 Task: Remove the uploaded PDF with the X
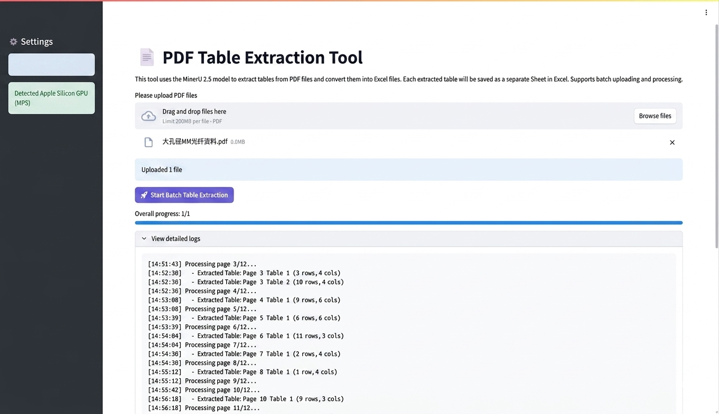pos(672,143)
